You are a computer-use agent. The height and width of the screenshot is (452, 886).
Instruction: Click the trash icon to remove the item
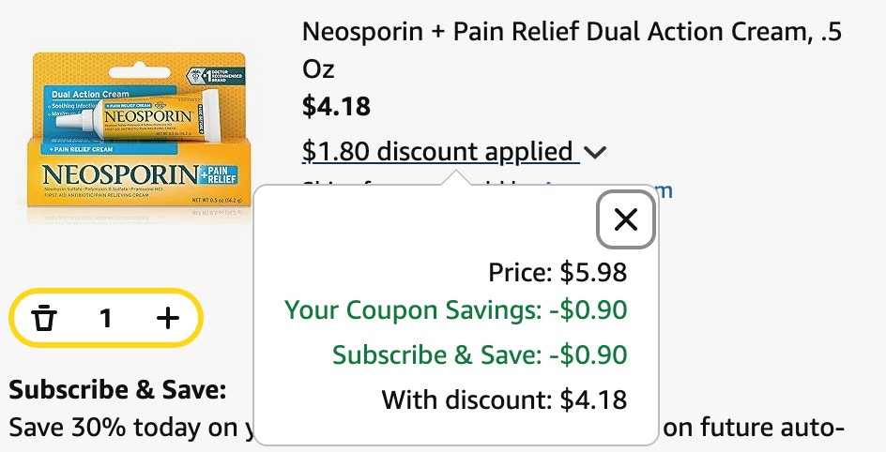click(44, 318)
